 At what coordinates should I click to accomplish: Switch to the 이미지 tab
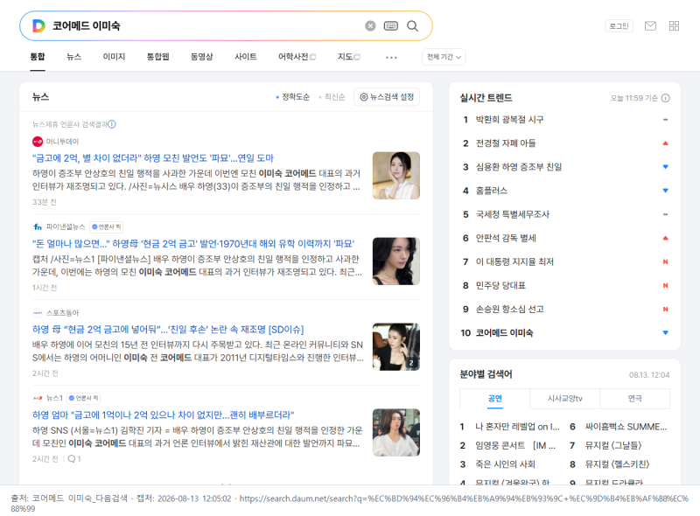point(115,57)
